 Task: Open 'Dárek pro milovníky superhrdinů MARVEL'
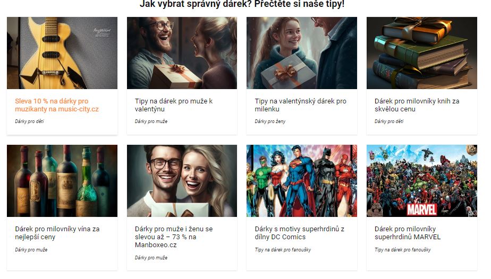tap(408, 233)
